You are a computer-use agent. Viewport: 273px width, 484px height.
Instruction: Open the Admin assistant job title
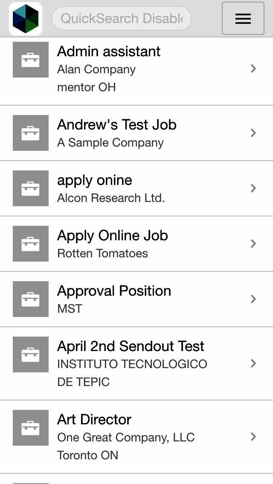click(109, 52)
